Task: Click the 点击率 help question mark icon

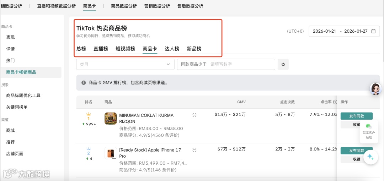Action: click(335, 102)
